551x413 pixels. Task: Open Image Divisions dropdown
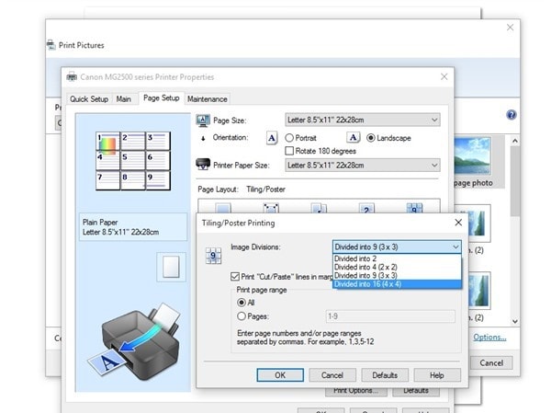coord(397,247)
